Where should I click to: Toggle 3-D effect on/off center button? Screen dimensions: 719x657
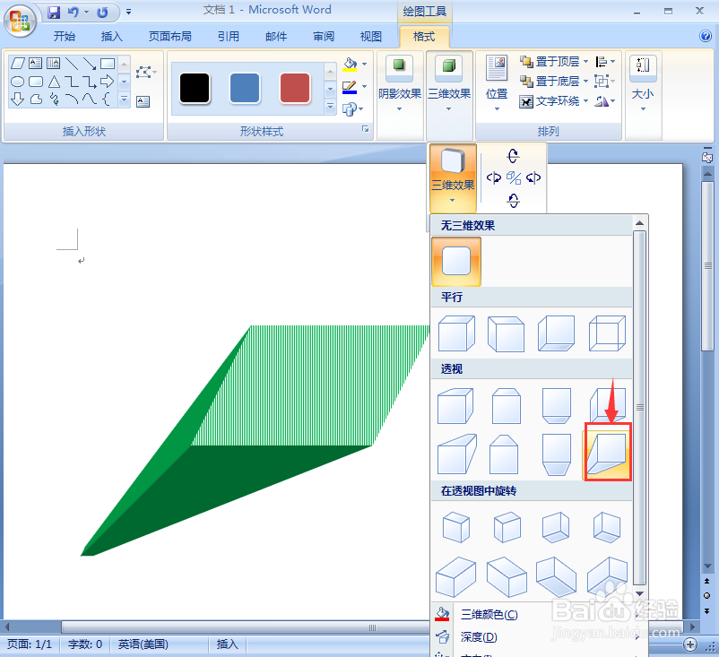514,177
